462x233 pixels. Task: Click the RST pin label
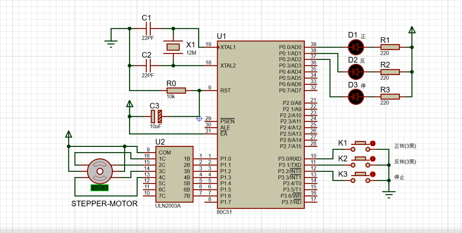226,91
